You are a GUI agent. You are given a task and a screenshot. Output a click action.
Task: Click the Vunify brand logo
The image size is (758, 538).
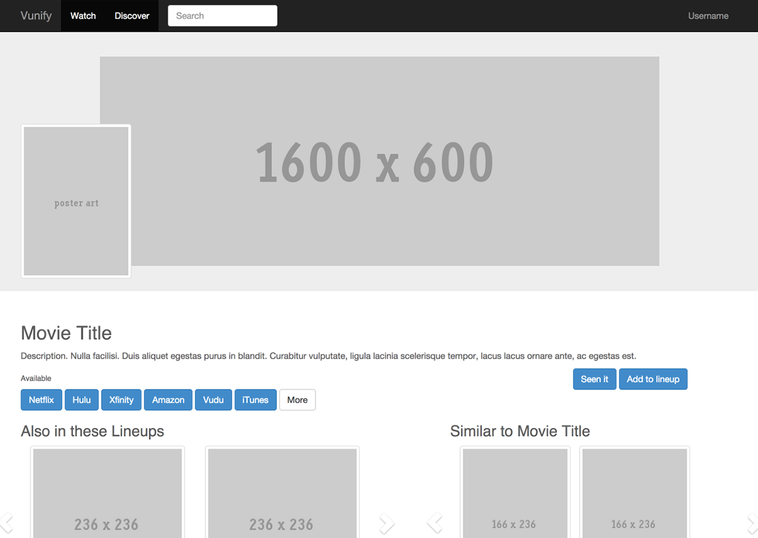[36, 16]
